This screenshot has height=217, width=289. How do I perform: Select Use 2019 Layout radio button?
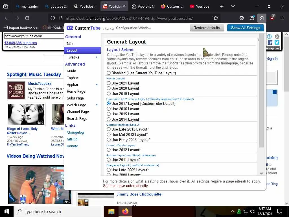click(x=109, y=94)
